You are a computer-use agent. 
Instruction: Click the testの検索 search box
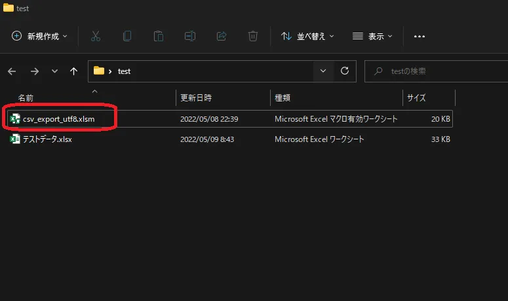pyautogui.click(x=433, y=71)
